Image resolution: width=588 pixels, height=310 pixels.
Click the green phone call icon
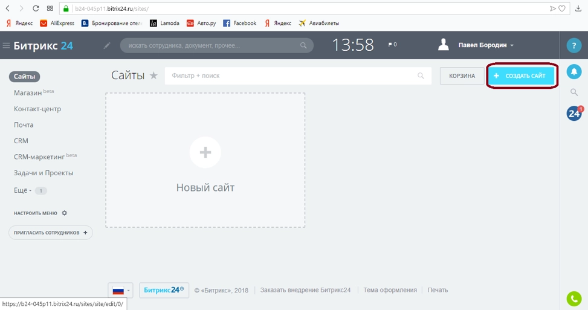click(x=573, y=299)
